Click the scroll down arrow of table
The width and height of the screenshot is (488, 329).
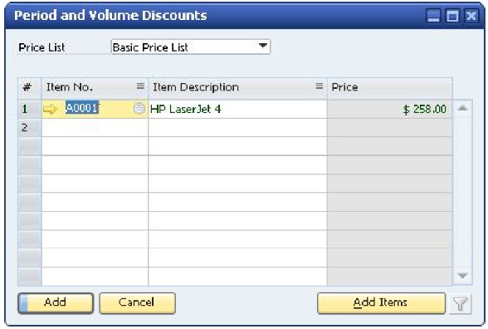[x=462, y=276]
